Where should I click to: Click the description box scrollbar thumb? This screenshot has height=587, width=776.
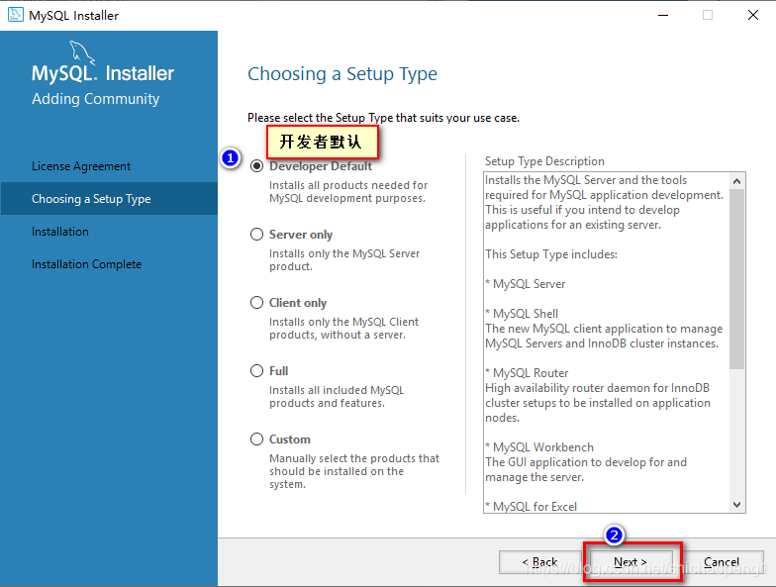coord(736,279)
